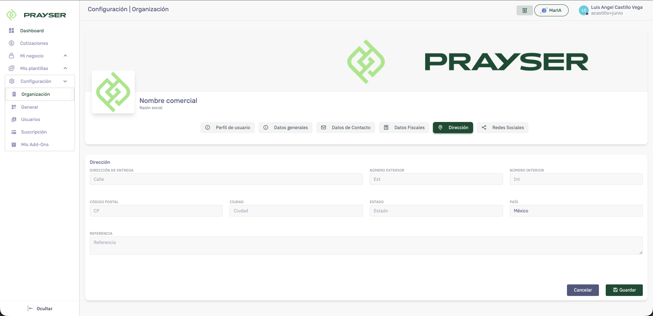The width and height of the screenshot is (653, 316).
Task: Switch to the Datos de Contacto tab
Action: (346, 127)
